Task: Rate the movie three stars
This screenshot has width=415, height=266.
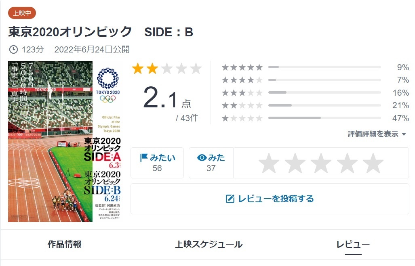Action: click(321, 163)
